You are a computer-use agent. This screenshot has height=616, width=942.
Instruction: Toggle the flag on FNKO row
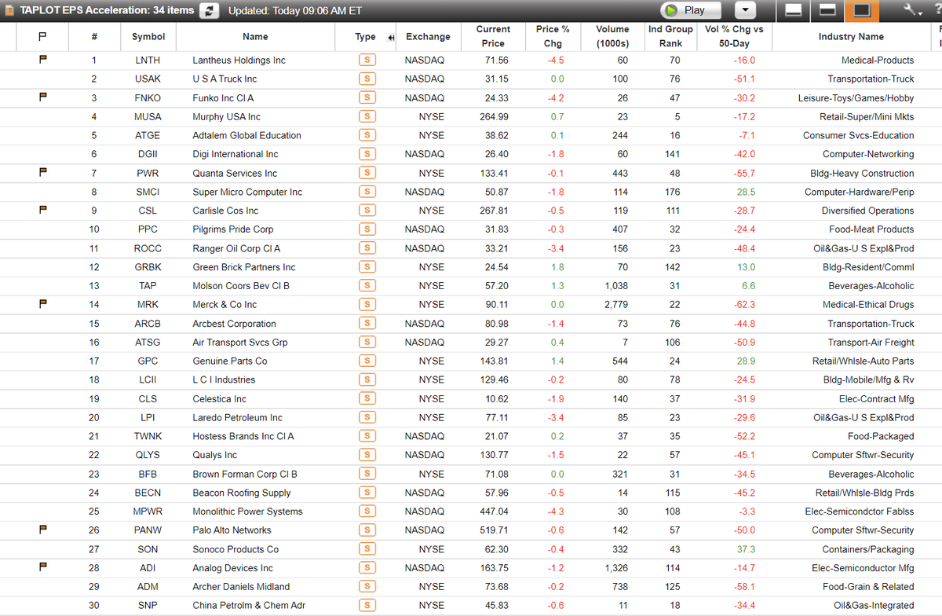pos(44,97)
